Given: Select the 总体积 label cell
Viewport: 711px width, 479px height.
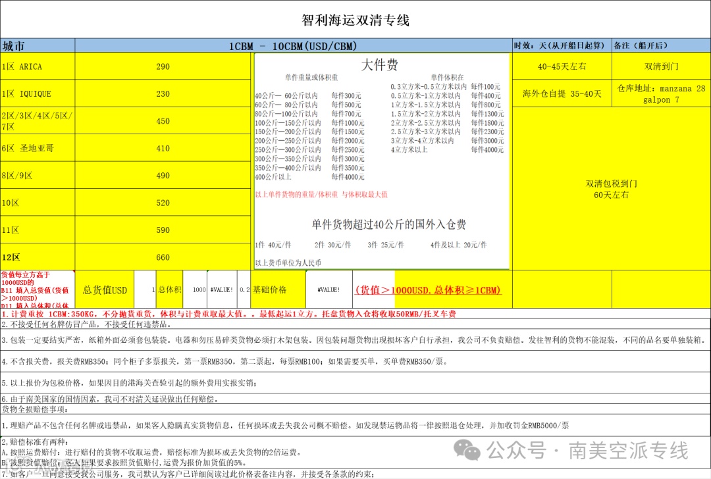Looking at the screenshot, I should 170,290.
